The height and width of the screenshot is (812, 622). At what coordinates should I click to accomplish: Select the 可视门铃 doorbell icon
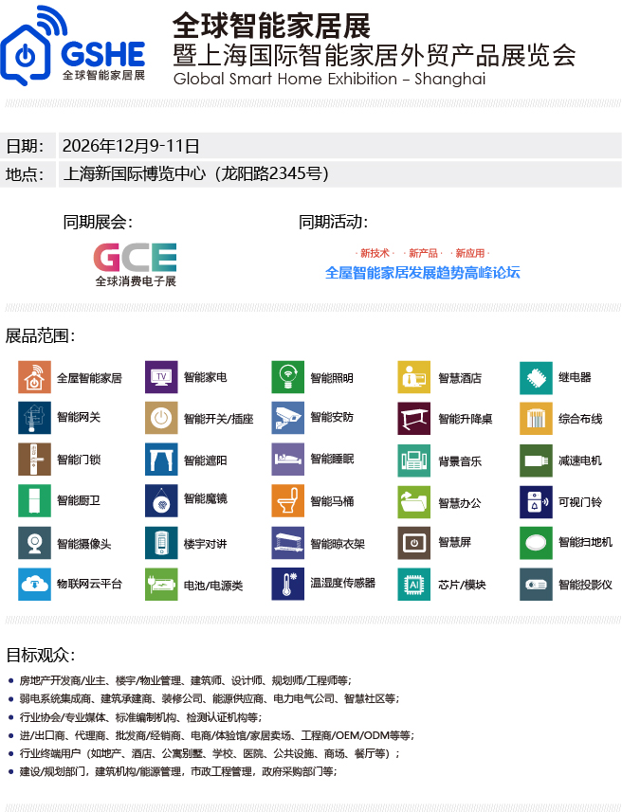tap(536, 502)
